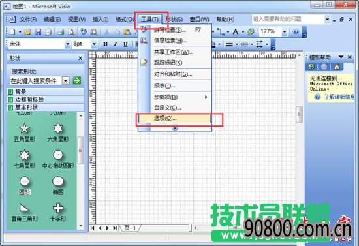This screenshot has height=246, width=359.
Task: Click the Open folder toolbar icon
Action: 27,32
